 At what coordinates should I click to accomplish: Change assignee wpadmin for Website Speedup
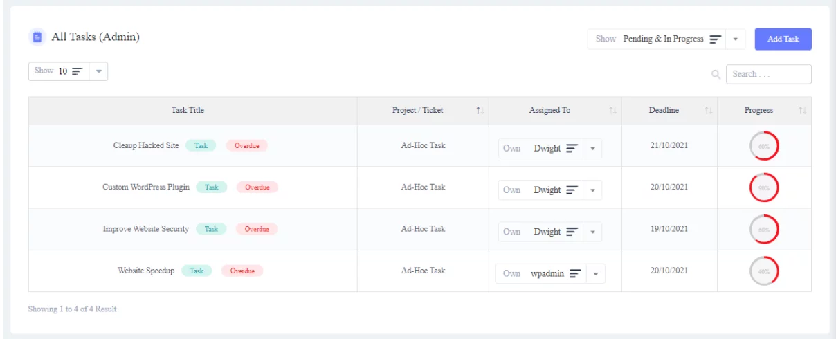(596, 274)
